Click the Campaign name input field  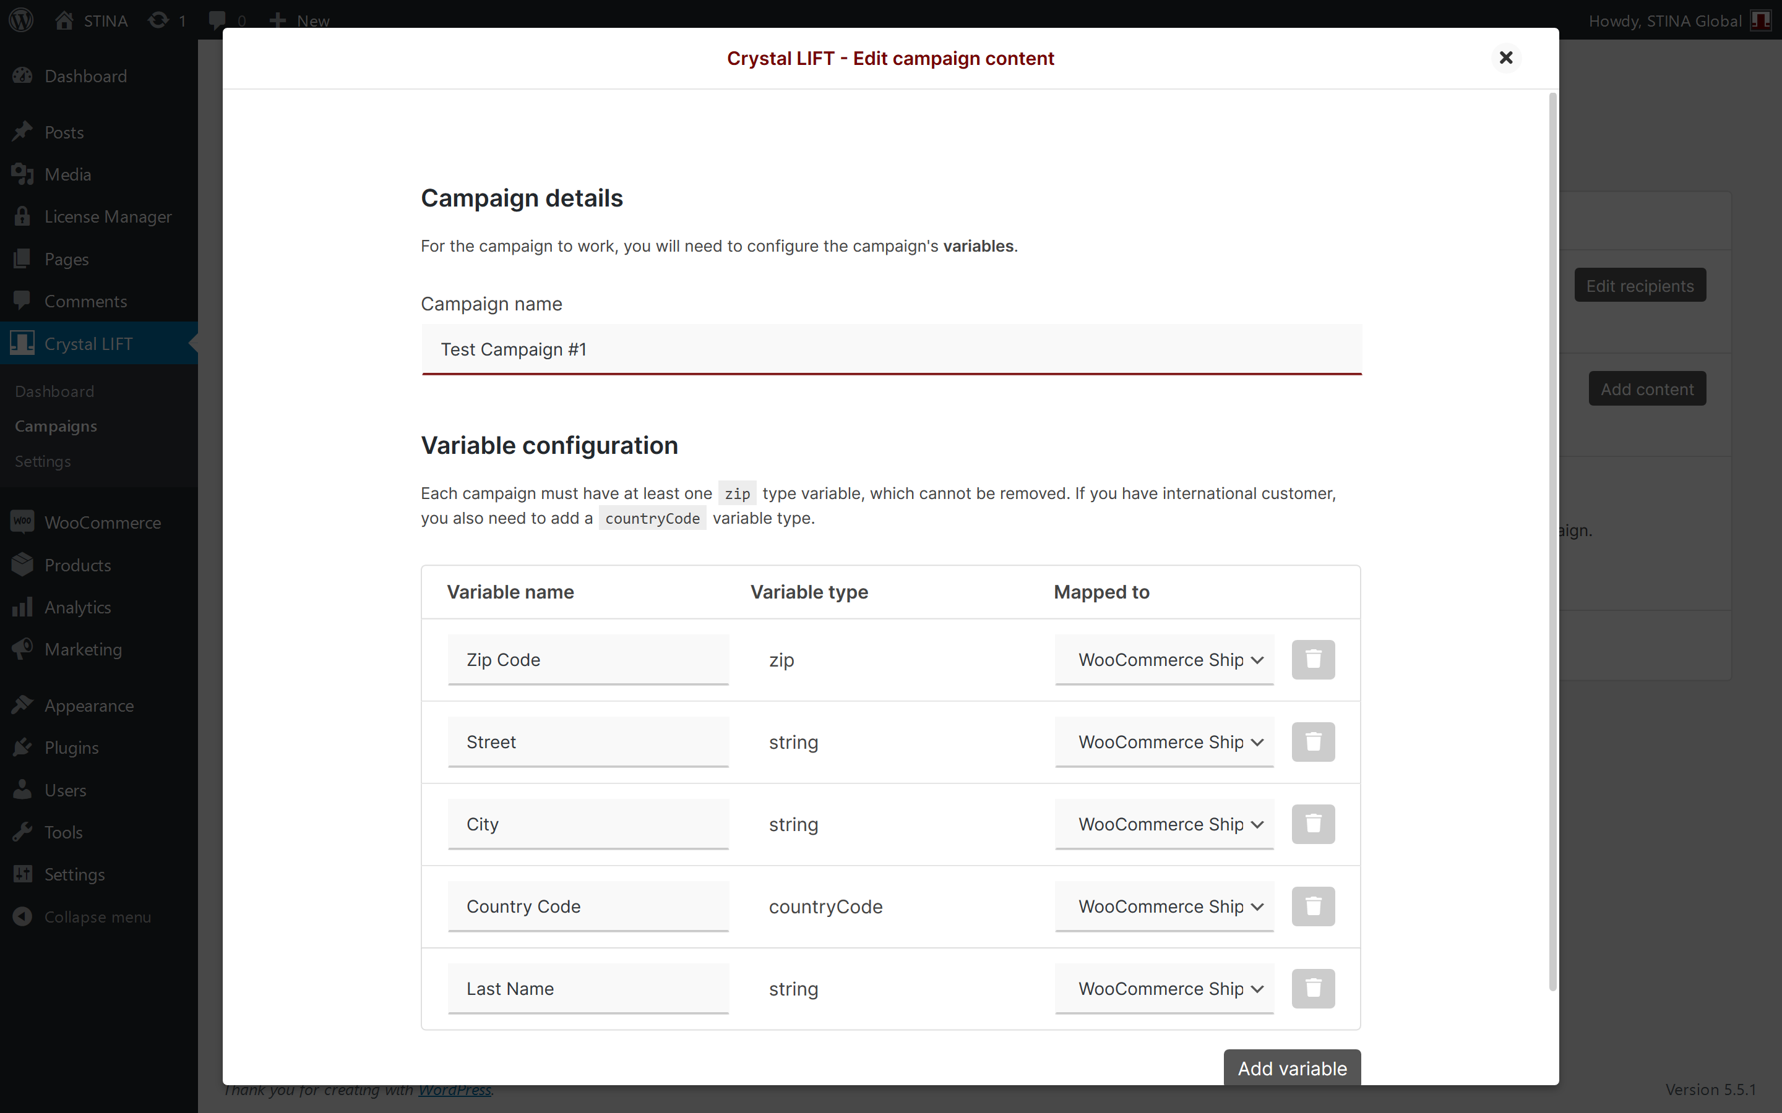click(891, 349)
